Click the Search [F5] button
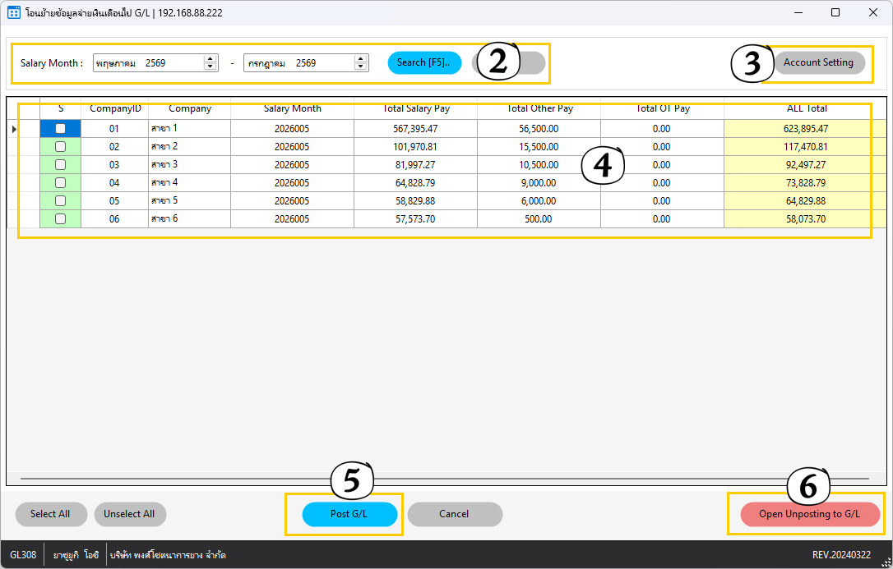Screen dimensions: 893x569 (x=424, y=62)
